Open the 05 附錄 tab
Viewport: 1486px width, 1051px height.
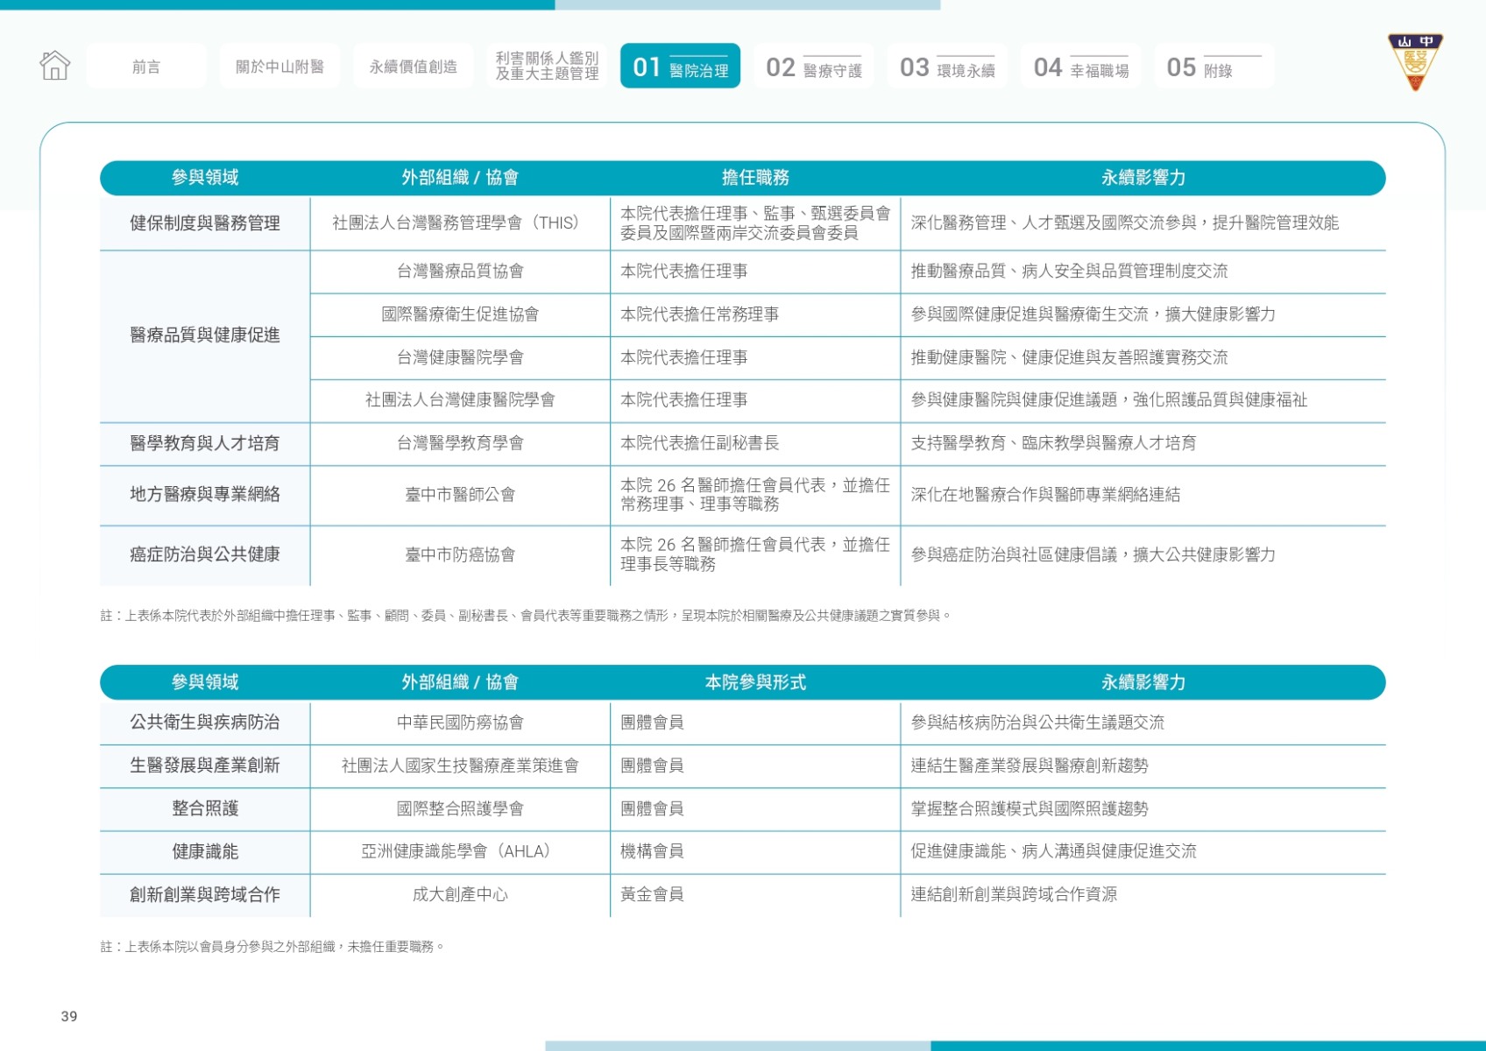pos(1214,67)
